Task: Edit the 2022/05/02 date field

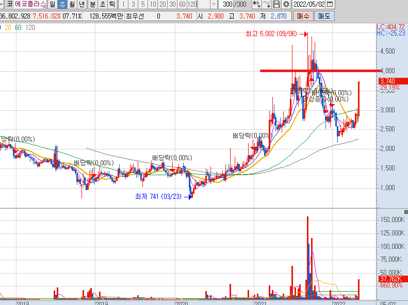Action: click(x=309, y=4)
